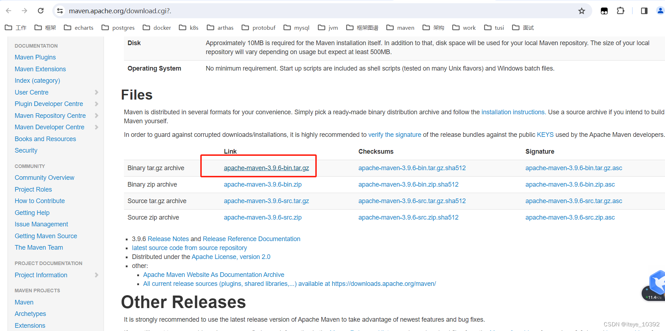Viewport: 665px width, 331px height.
Task: Open The Maven Team sidebar item
Action: click(39, 248)
